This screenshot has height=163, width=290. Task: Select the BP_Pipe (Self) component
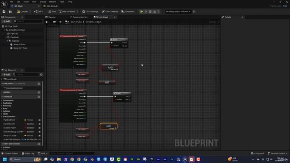(x=11, y=26)
